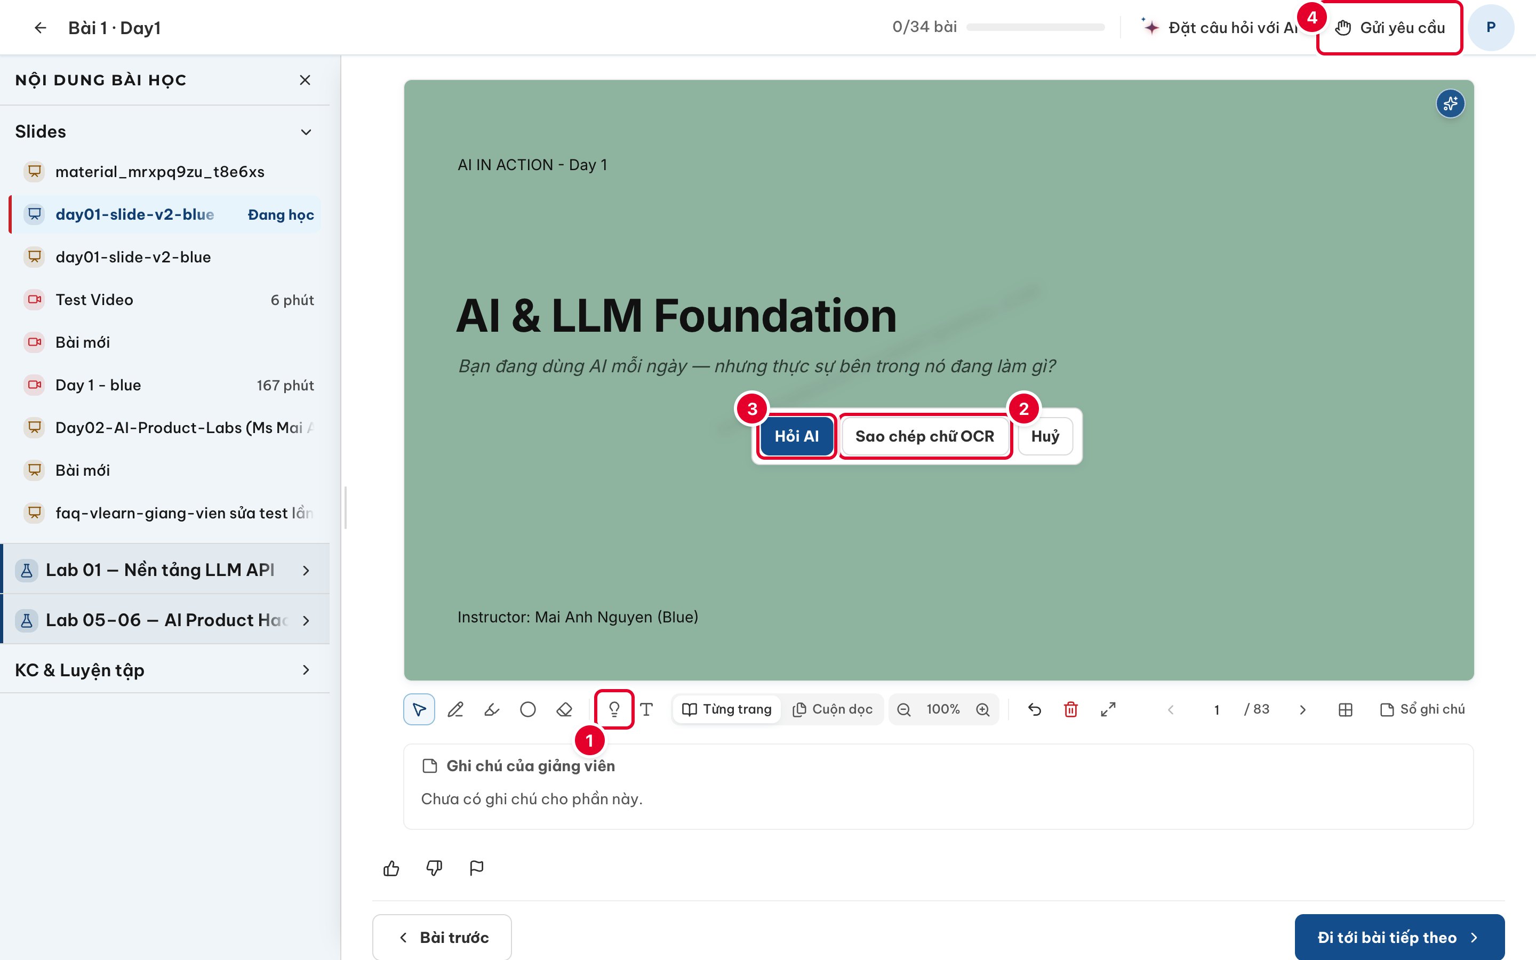The width and height of the screenshot is (1536, 960).
Task: Switch to Cuộn dọc view mode
Action: (x=833, y=709)
